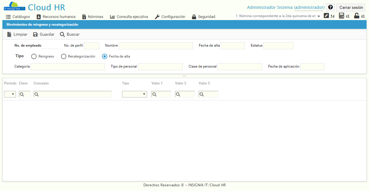Screen dimensions: 369x191
Task: Select the Fecha de alta radio button
Action: pos(104,56)
